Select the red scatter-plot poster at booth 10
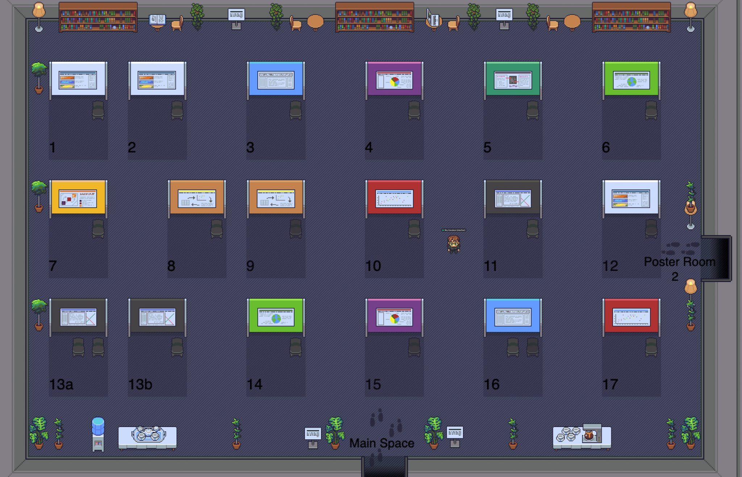The height and width of the screenshot is (477, 742). tap(394, 198)
